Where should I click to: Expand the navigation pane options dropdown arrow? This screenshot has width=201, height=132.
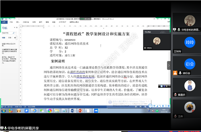pos(15,28)
